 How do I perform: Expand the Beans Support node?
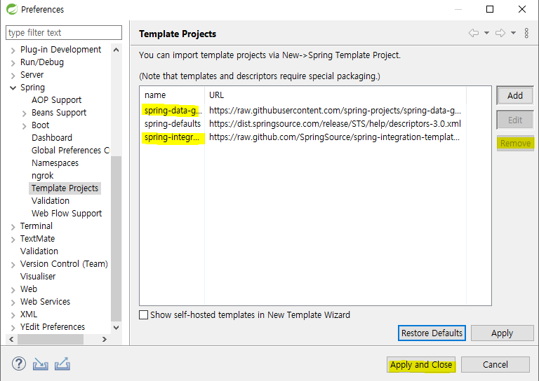[x=24, y=113]
